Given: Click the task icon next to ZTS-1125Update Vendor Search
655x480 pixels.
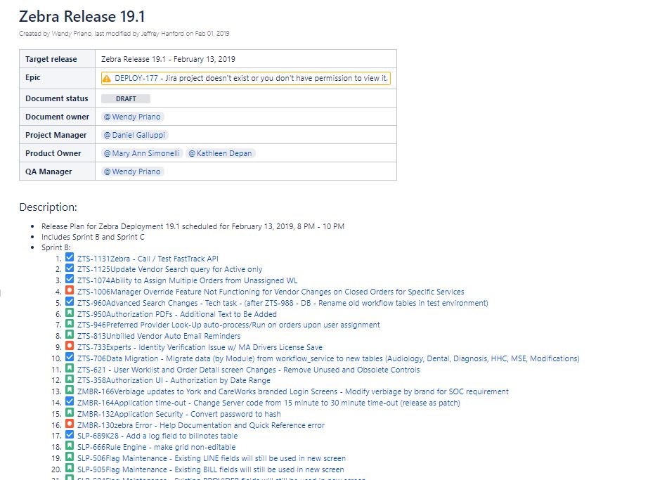Looking at the screenshot, I should pos(70,268).
